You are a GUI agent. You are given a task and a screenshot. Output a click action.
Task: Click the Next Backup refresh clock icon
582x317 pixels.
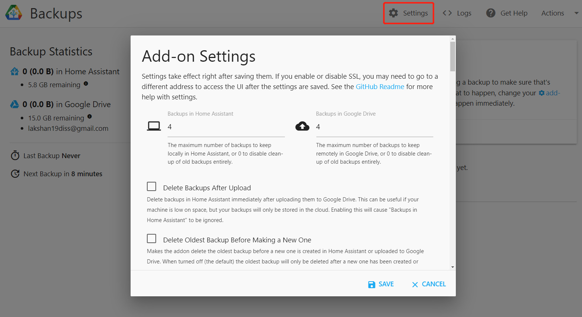15,174
